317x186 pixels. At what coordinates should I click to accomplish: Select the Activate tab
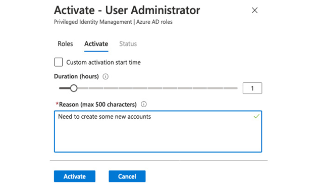[x=96, y=43]
